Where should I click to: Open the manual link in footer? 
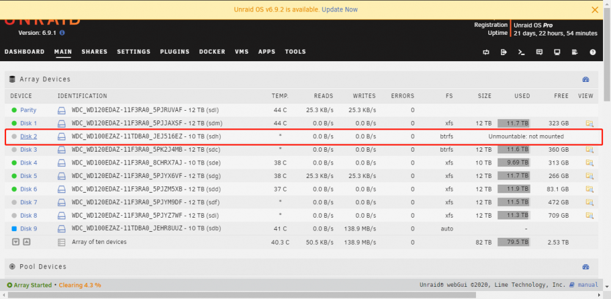tap(587, 285)
